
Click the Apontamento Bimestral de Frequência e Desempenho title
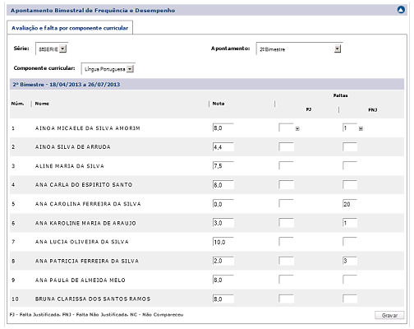click(93, 11)
